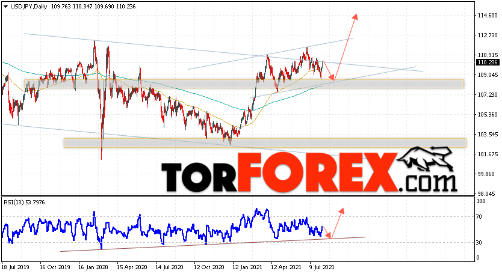Click the RSI 70 scale level
502x274 pixels.
tap(479, 217)
